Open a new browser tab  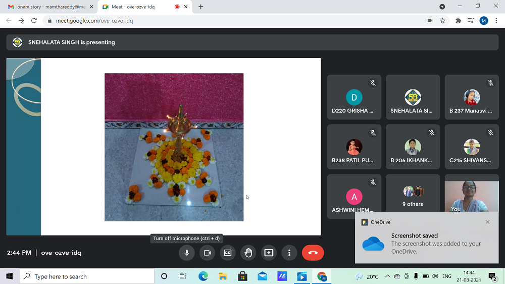(201, 7)
